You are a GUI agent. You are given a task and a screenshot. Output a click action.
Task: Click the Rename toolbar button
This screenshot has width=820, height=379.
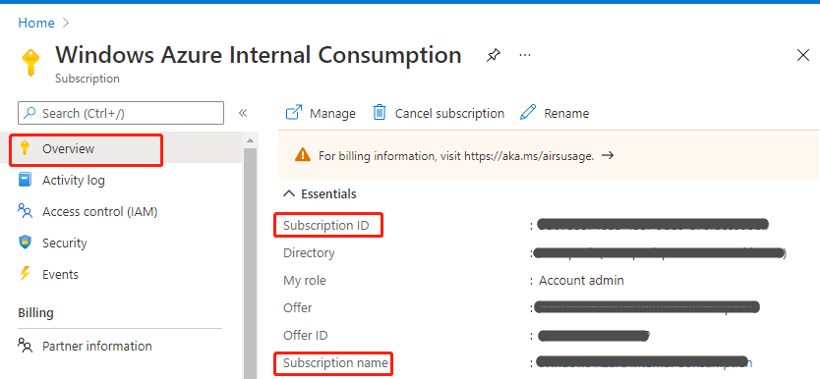tap(555, 113)
